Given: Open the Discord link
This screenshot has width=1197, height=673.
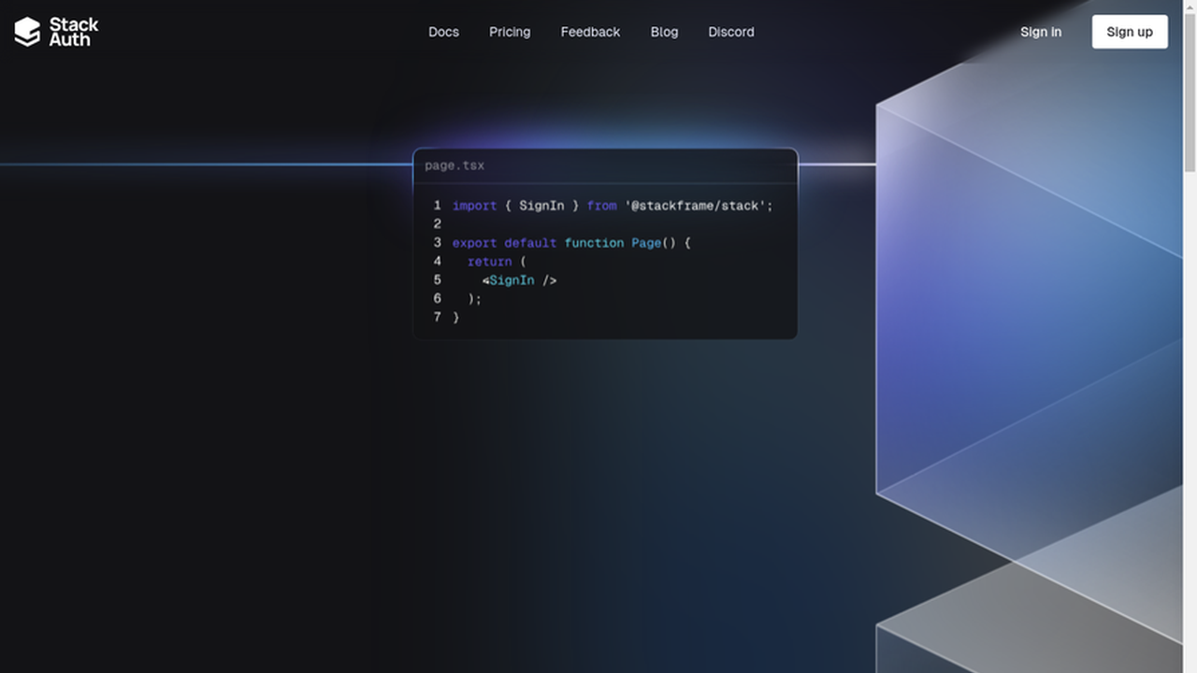Looking at the screenshot, I should (x=731, y=32).
